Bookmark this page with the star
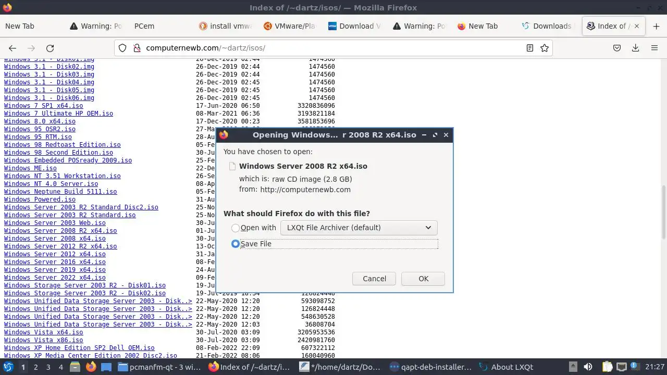 [545, 48]
